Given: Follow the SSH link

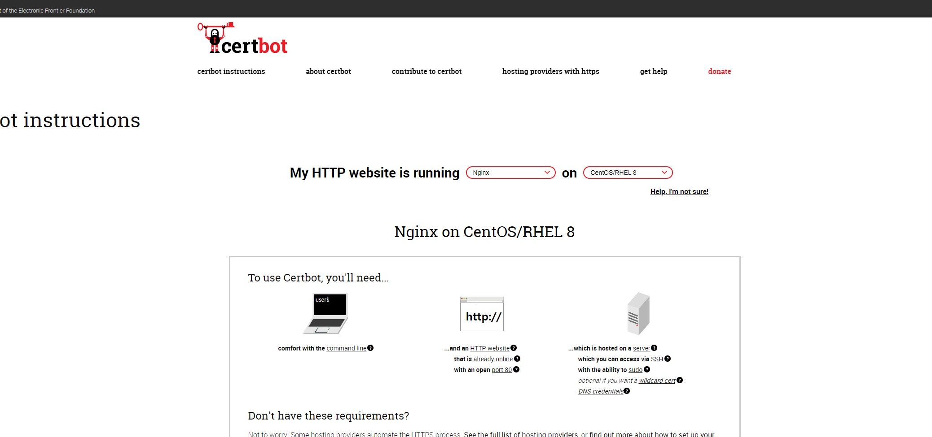Looking at the screenshot, I should click(657, 359).
